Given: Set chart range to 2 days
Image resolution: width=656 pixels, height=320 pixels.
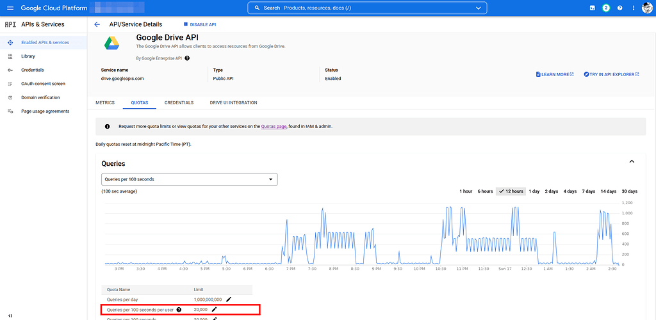Looking at the screenshot, I should tap(552, 191).
